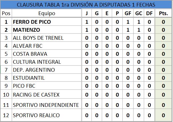Screen dimensions: 173x122
Task: Select the MATIENZO team cell
Action: pos(26,30)
